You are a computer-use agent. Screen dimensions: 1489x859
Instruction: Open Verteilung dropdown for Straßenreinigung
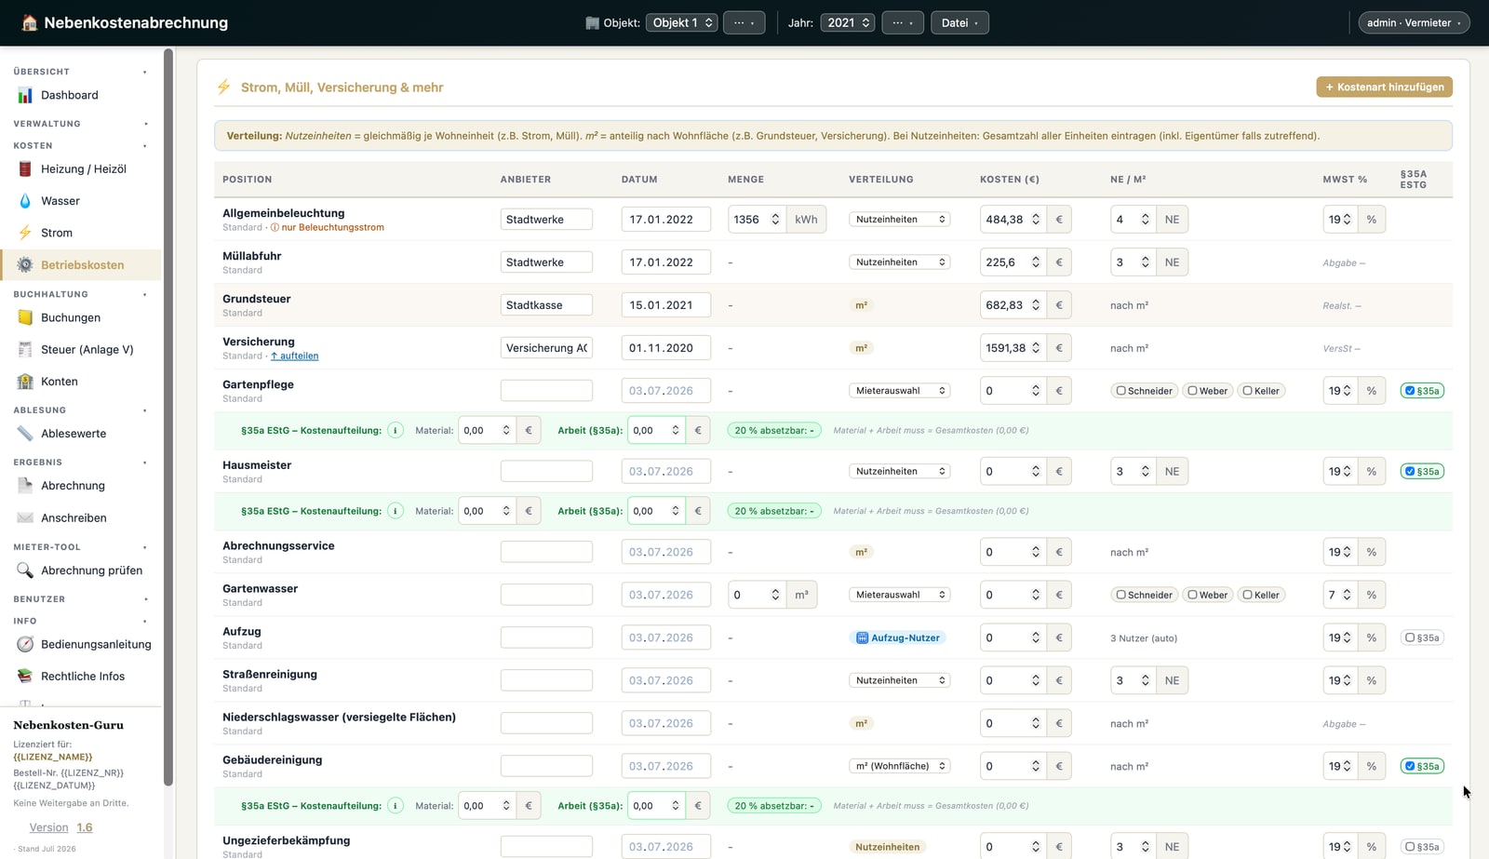[x=899, y=680]
